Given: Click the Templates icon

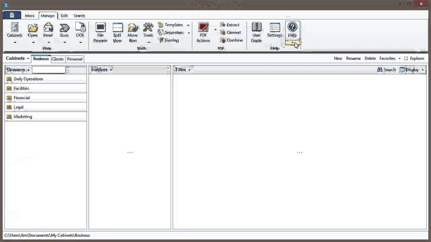Looking at the screenshot, I should point(160,25).
